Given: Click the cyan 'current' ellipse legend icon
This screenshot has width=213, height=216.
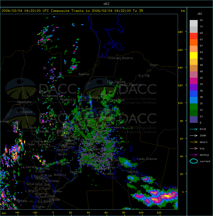Looking at the screenshot, I should [x=194, y=161].
